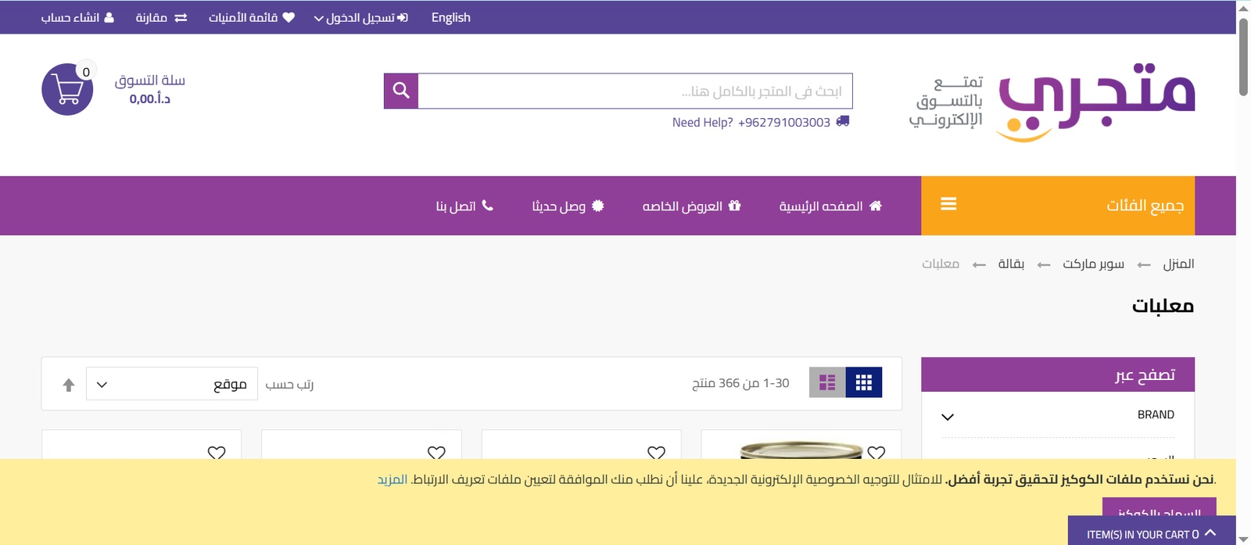Expand the items in your cart bar

click(x=1151, y=533)
